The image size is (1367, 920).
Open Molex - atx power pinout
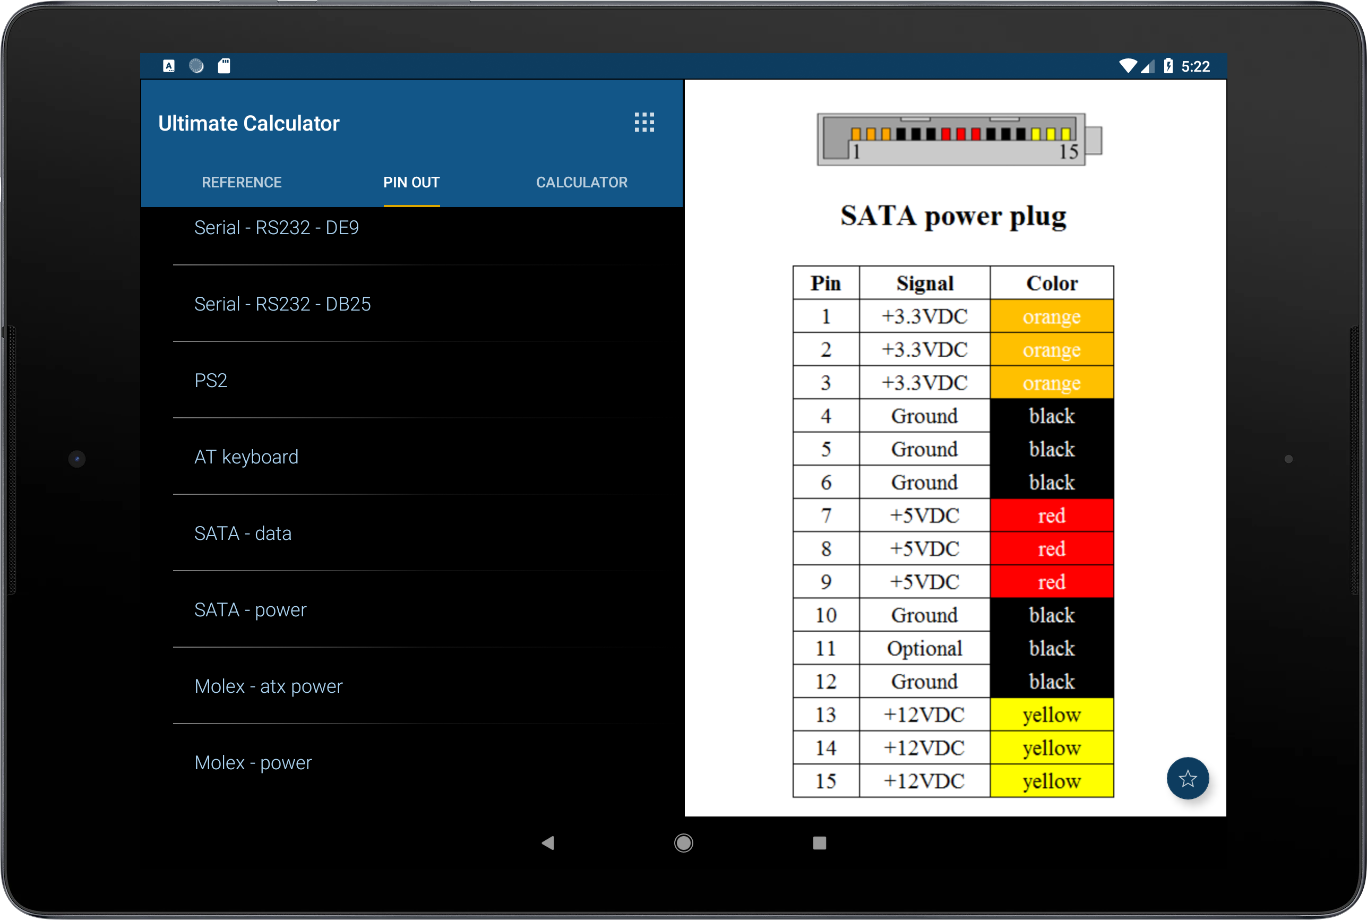tap(268, 686)
